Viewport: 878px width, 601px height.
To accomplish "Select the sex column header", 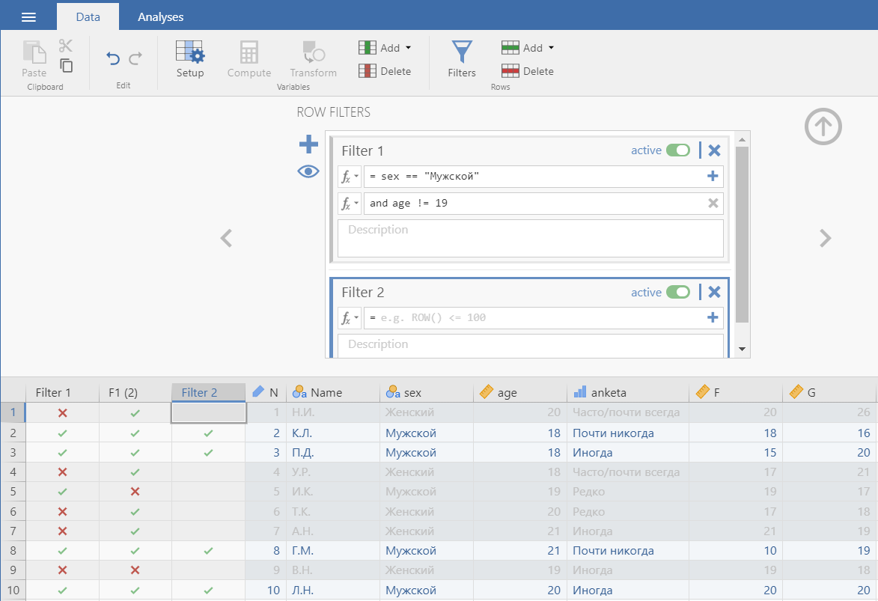I will pos(427,393).
